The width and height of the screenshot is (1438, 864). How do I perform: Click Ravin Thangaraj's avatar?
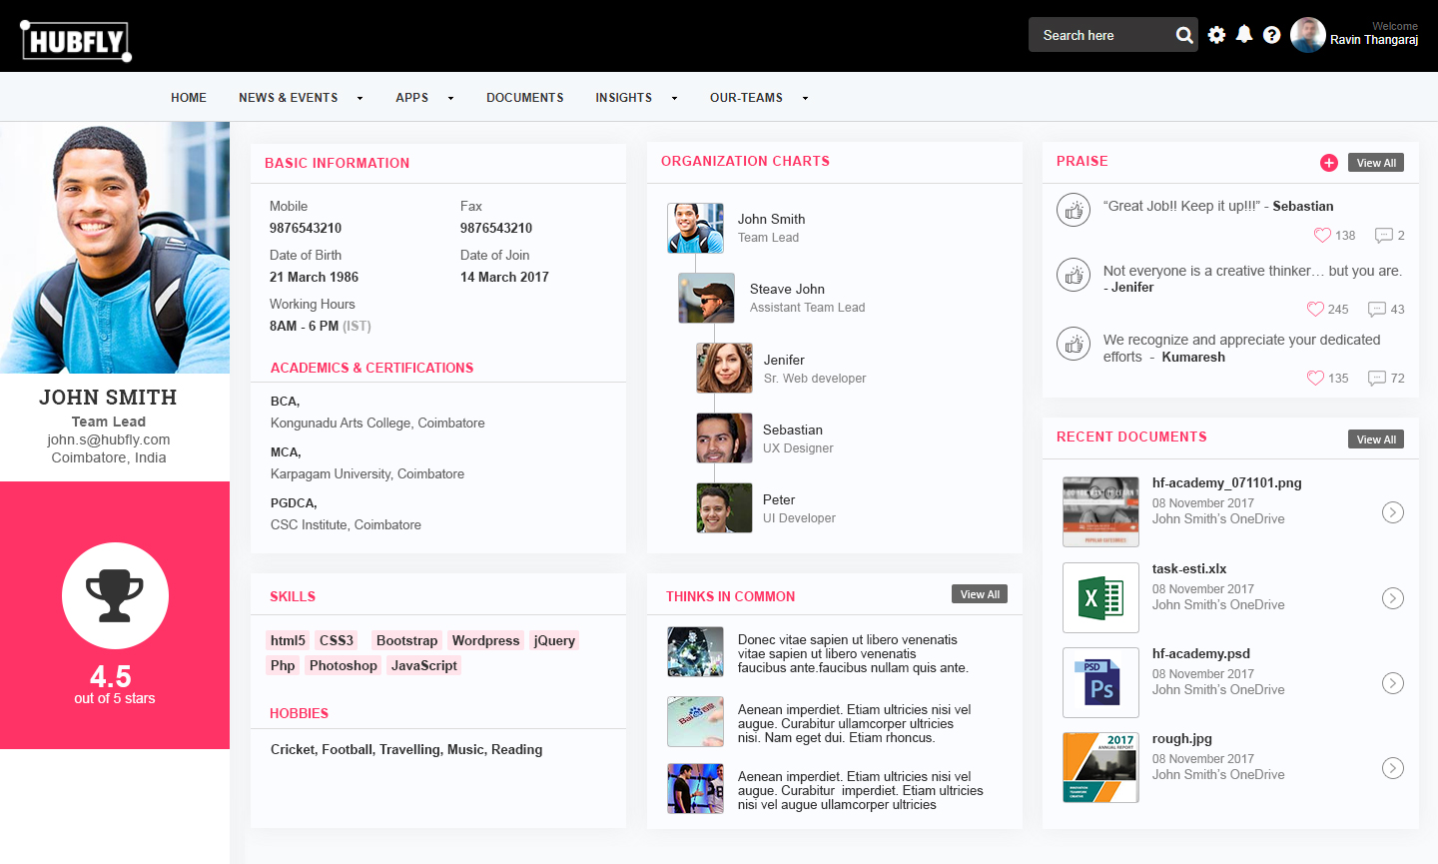point(1308,35)
